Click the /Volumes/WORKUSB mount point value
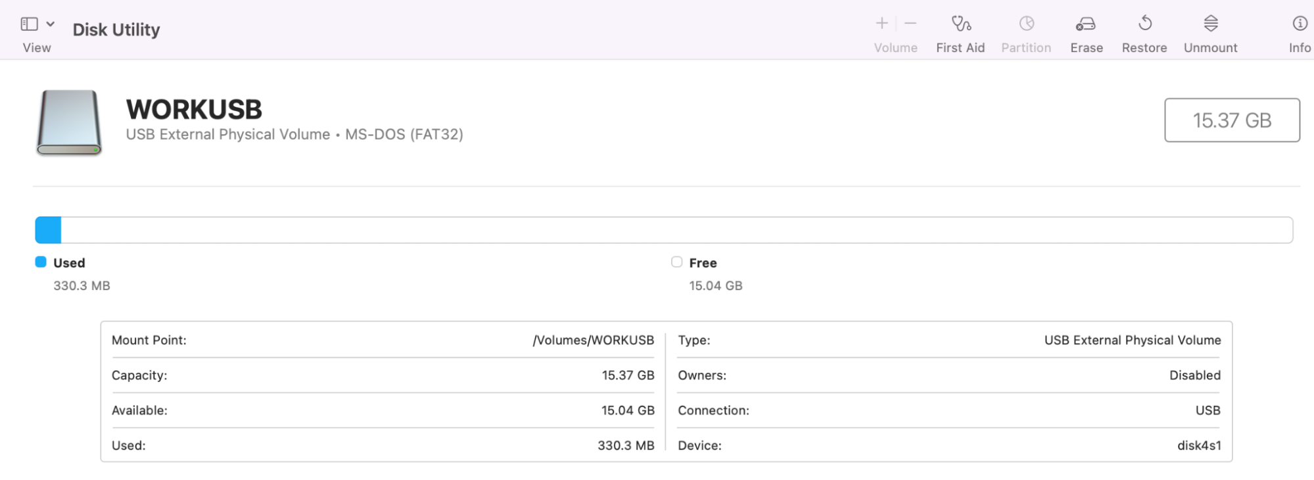This screenshot has width=1314, height=480. 593,340
